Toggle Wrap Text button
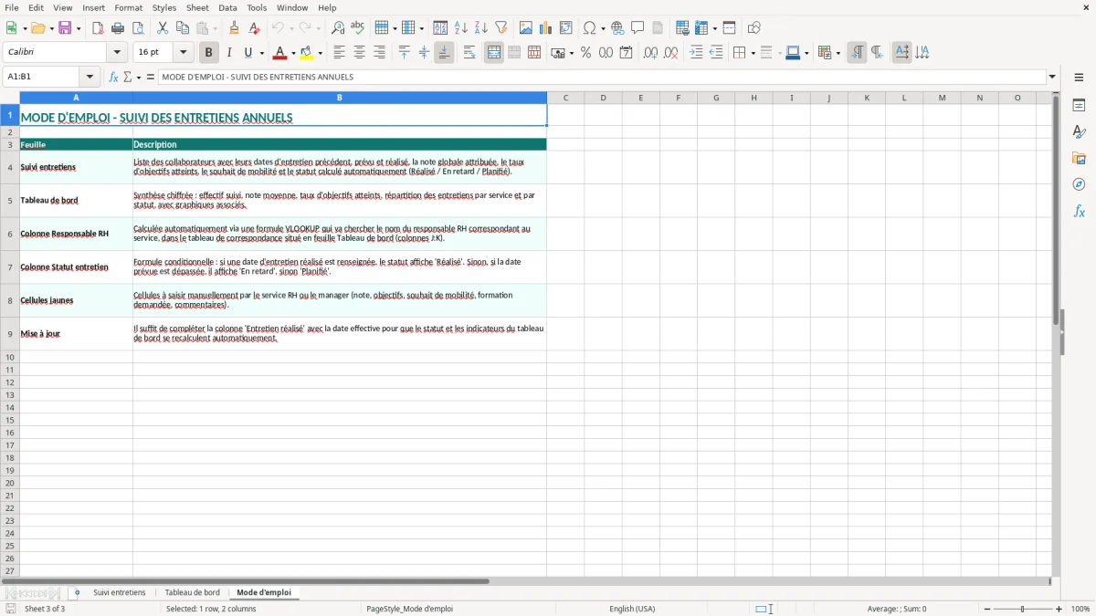The width and height of the screenshot is (1096, 616). pyautogui.click(x=469, y=53)
